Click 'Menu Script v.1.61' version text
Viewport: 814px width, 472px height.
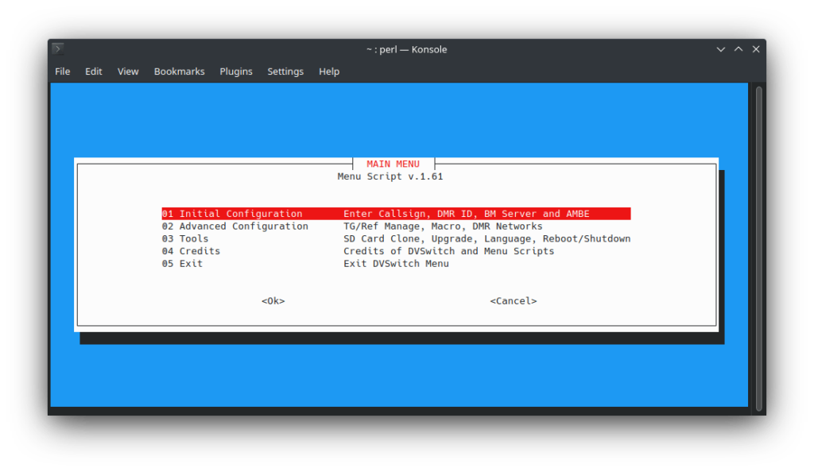click(x=390, y=176)
